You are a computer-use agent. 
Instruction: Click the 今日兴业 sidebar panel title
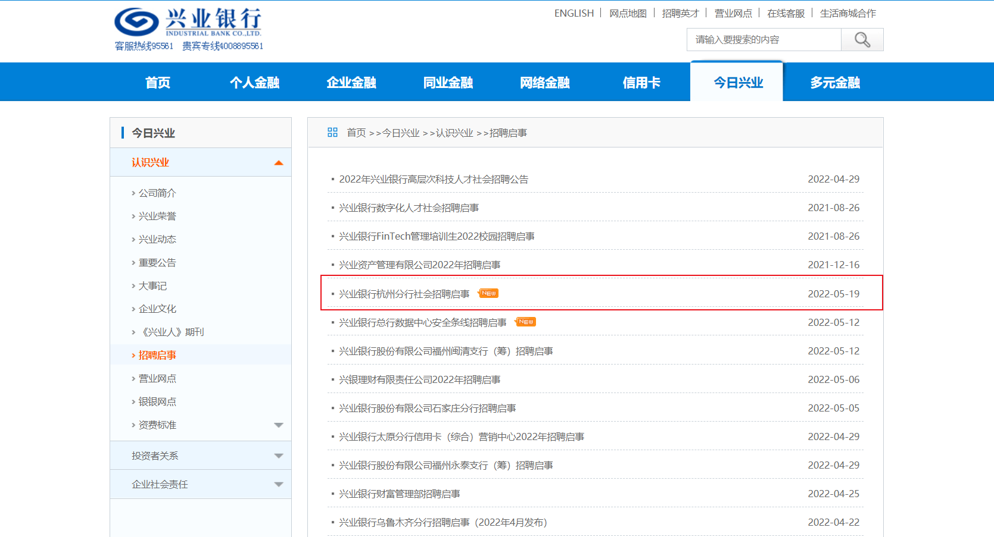[153, 133]
